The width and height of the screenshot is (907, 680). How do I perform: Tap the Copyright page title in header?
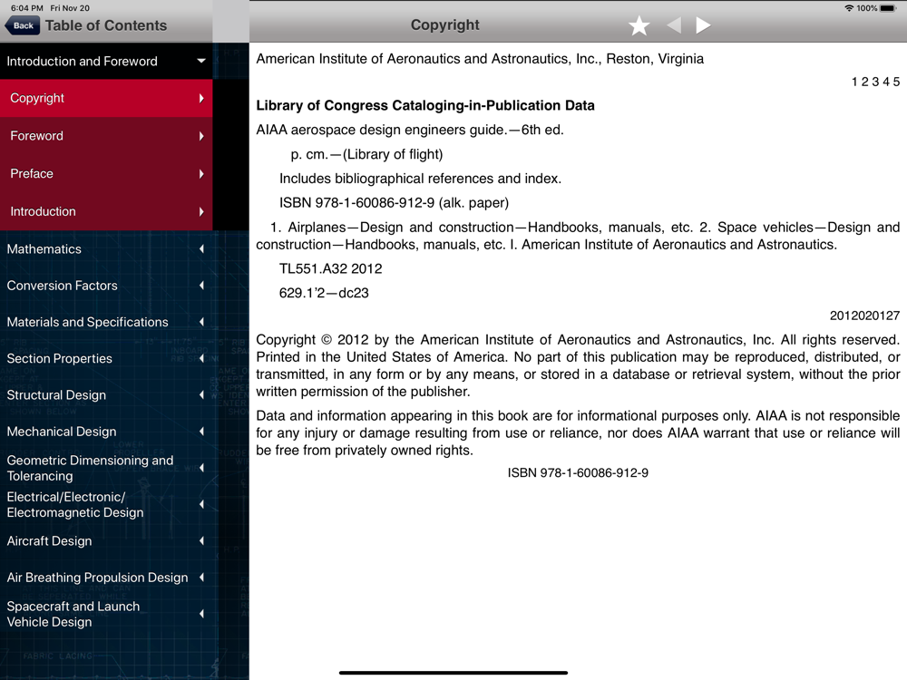[x=444, y=24]
